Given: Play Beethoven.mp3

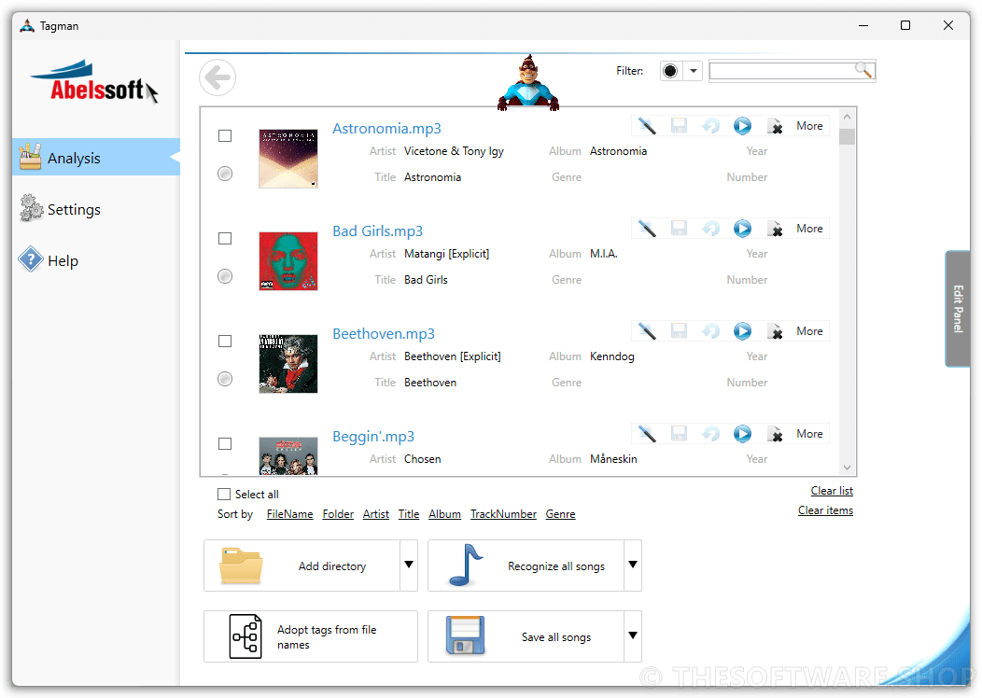Looking at the screenshot, I should pos(743,331).
